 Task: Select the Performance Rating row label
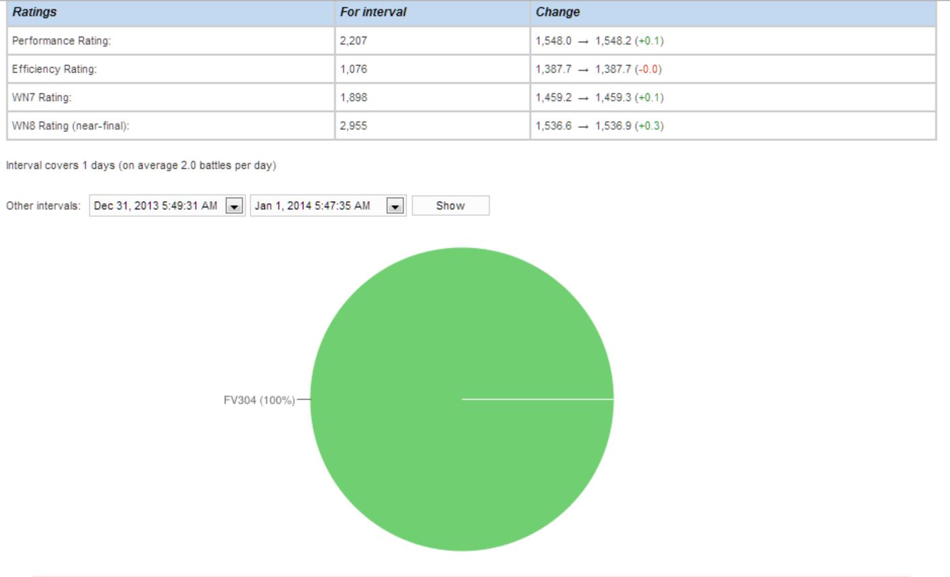pyautogui.click(x=61, y=41)
